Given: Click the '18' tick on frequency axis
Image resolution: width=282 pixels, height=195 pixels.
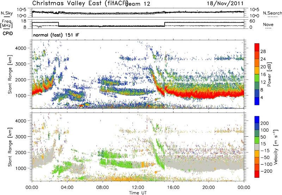Looking at the screenshot, I should pos(24,21).
